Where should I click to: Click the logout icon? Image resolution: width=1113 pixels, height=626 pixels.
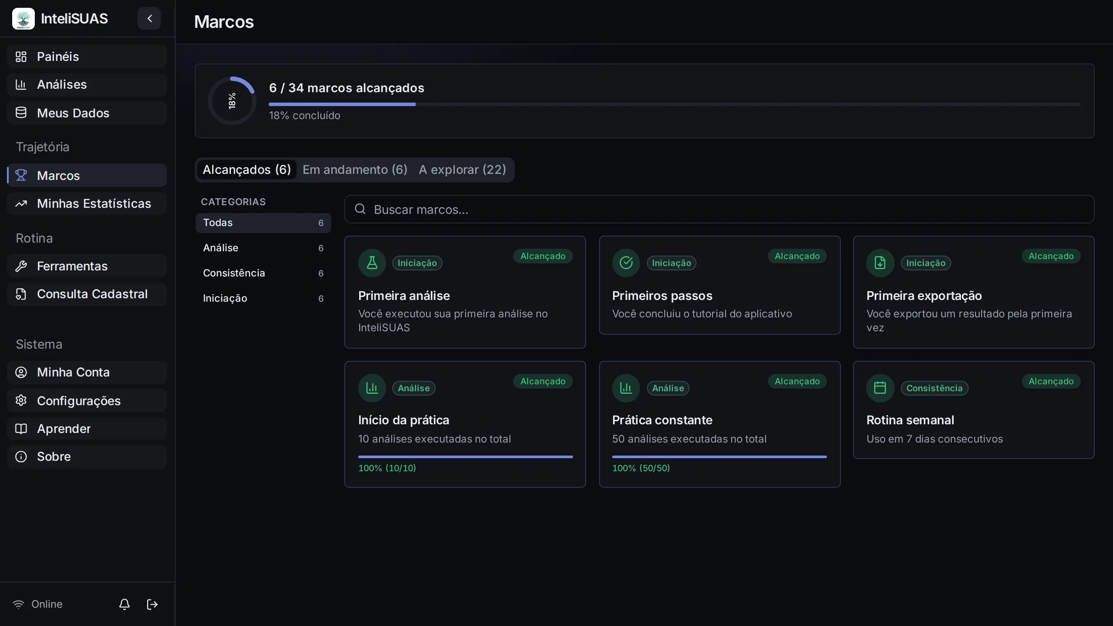152,604
